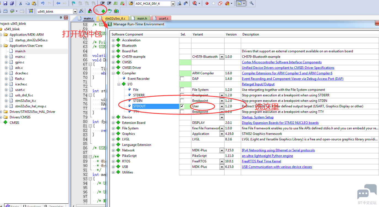Screen dimensions: 379x207
Task: Open Cortex Microcontroller Software Interface Components link
Action: [282, 62]
